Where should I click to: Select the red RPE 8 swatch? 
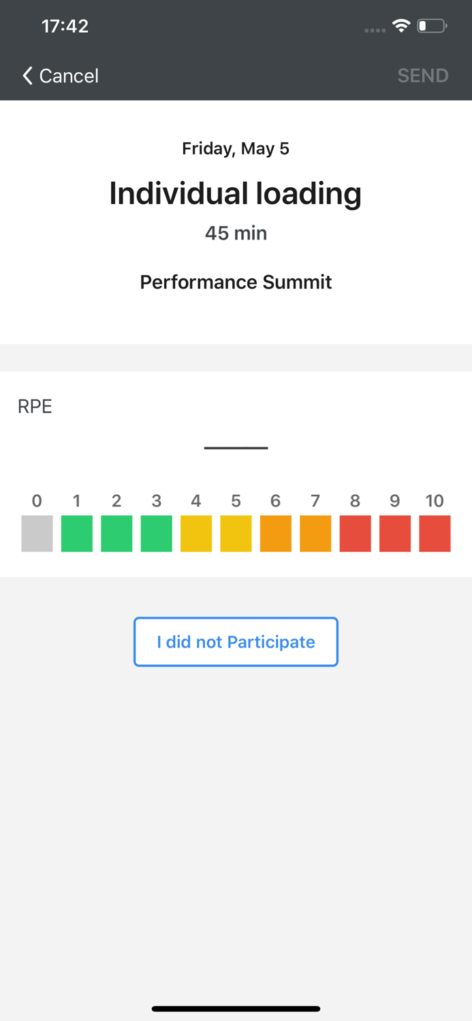point(355,533)
